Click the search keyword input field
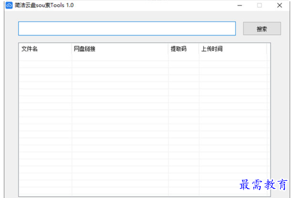The height and width of the screenshot is (198, 291). point(127,28)
